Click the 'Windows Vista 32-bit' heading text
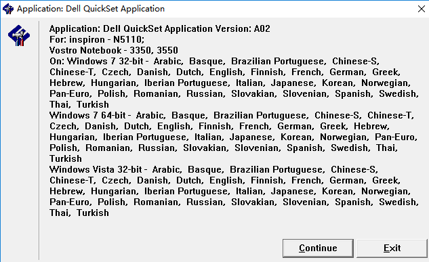Screen dimensions: 429x262 click(96, 169)
